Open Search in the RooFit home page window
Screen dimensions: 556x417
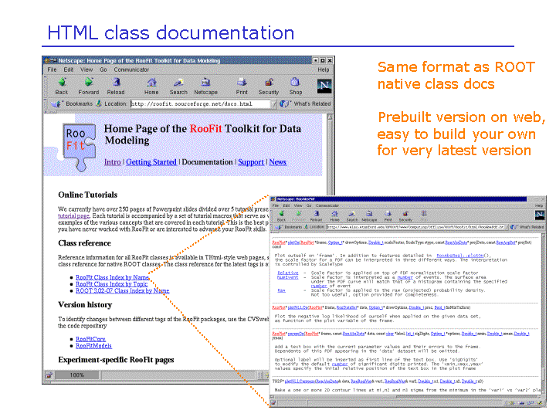pos(178,86)
